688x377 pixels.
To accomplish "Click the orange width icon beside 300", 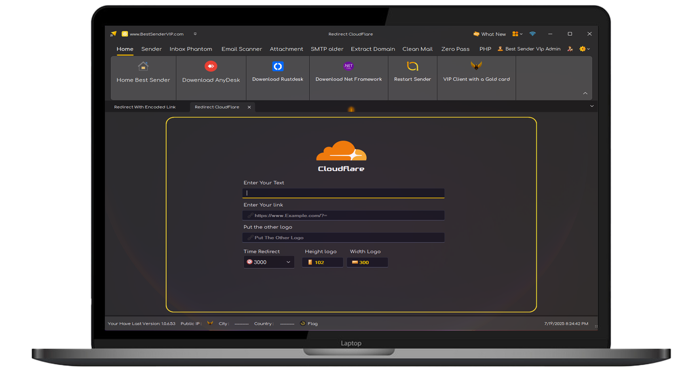I will point(355,262).
